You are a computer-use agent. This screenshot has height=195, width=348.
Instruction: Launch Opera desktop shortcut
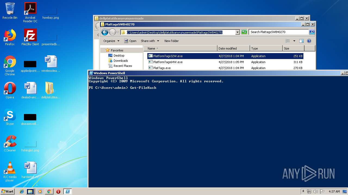coord(10,90)
